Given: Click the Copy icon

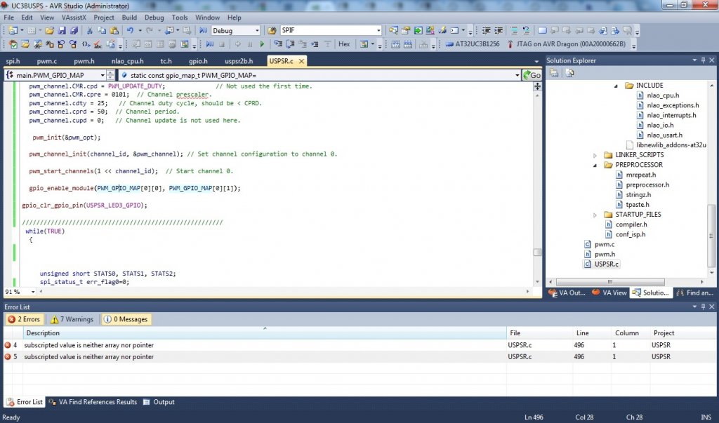Looking at the screenshot, I should pos(102,31).
